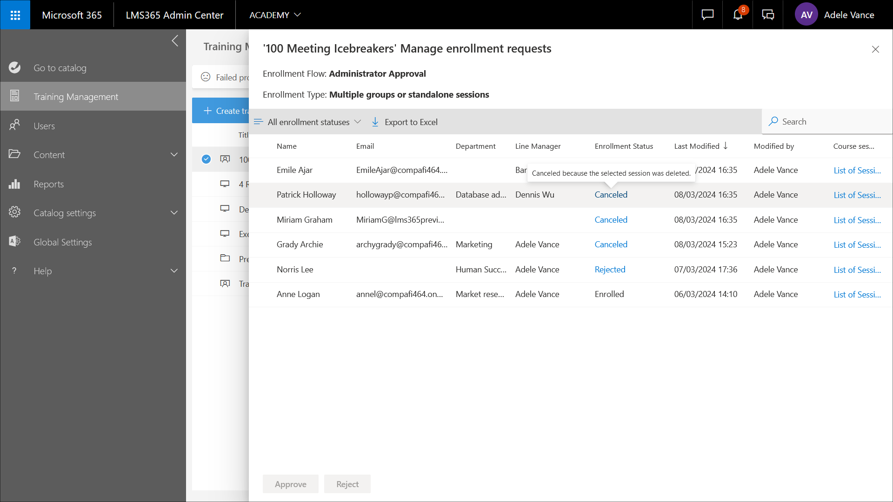This screenshot has width=893, height=502.
Task: Open the Users menu item
Action: (x=44, y=126)
